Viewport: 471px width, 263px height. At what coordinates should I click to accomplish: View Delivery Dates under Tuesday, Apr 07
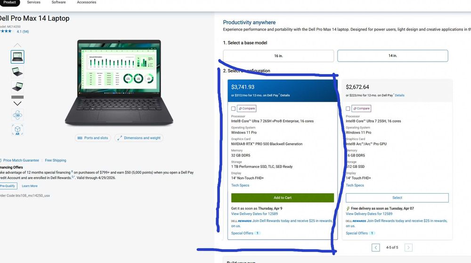(x=369, y=214)
